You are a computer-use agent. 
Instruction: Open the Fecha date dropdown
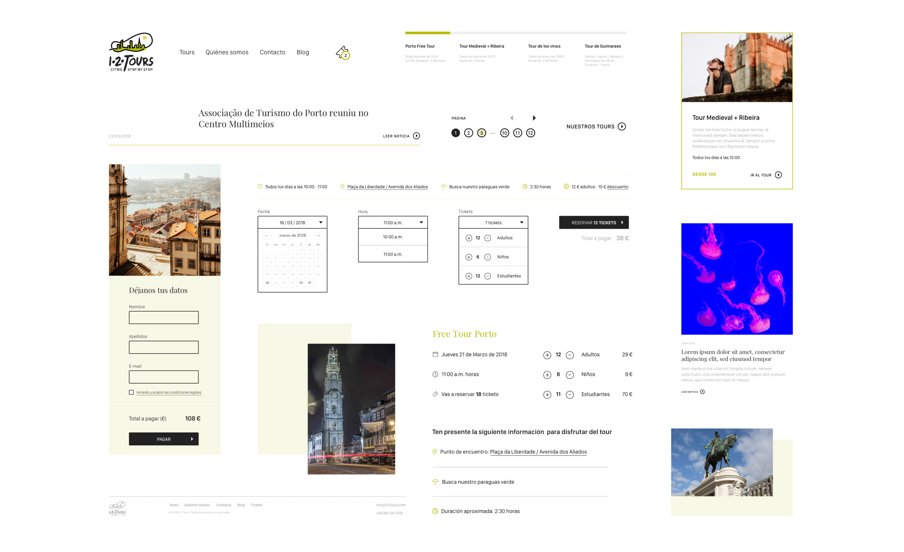[292, 222]
